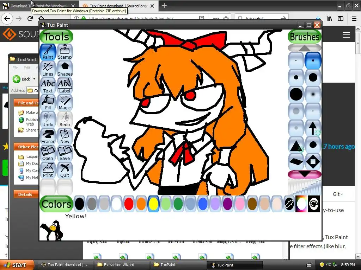Click Back in TuxPaint explorer window
Viewport: 361px width, 270px height.
[22, 79]
